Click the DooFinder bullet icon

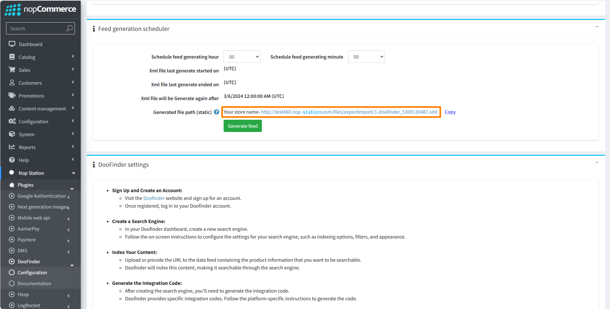[12, 261]
